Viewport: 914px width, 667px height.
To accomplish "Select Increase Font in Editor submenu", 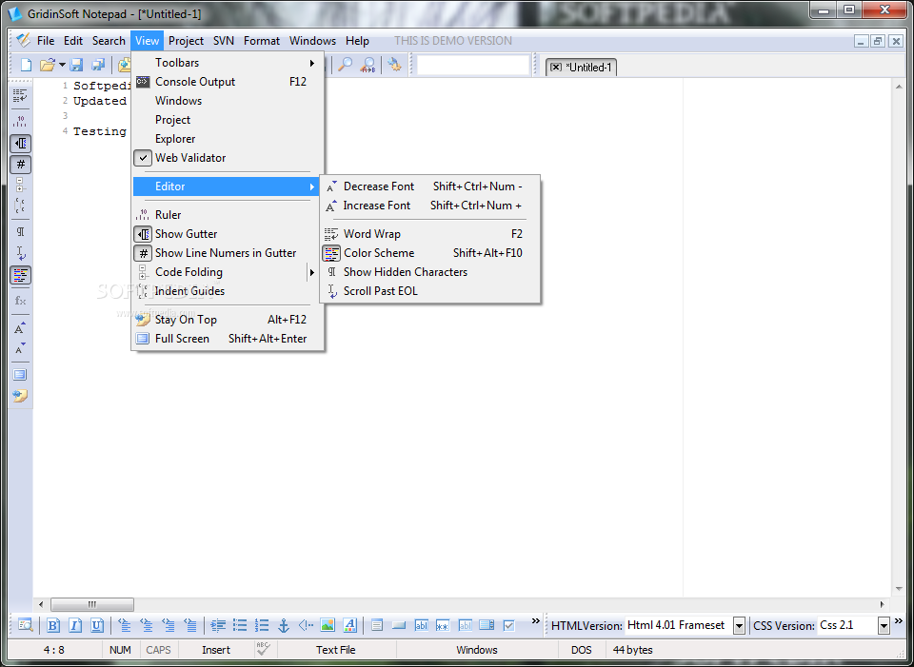I will point(430,206).
